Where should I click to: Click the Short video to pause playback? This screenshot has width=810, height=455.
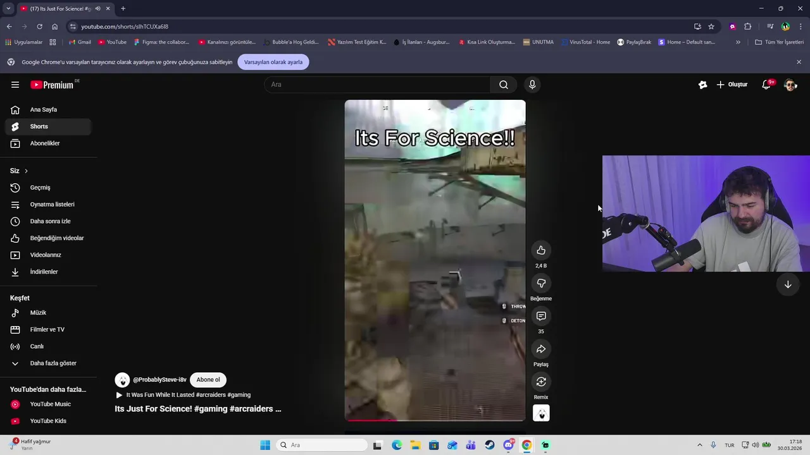[435, 260]
